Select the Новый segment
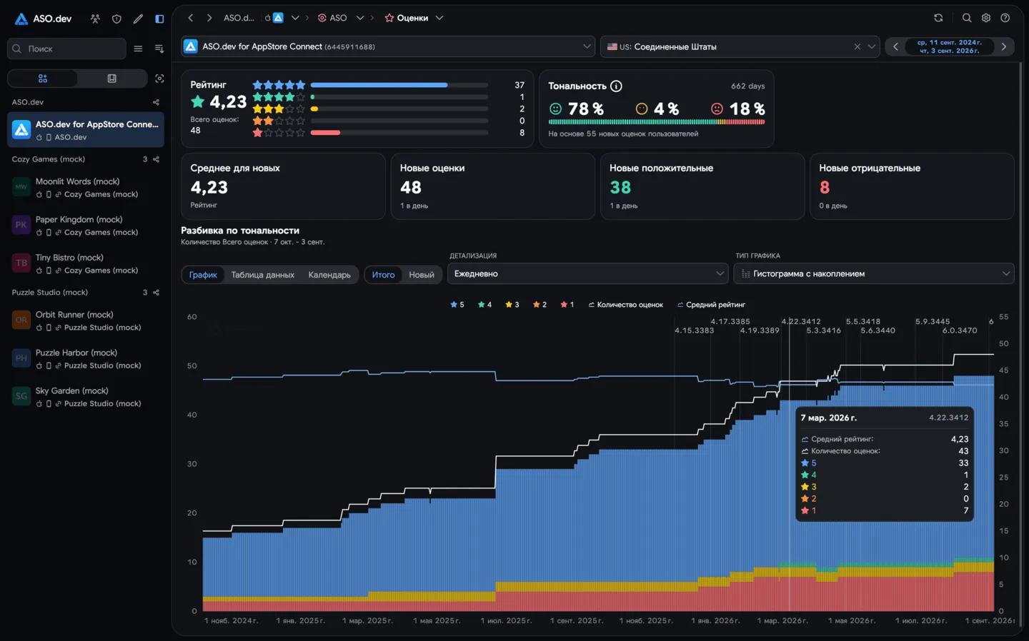Viewport: 1029px width, 641px height. [422, 275]
